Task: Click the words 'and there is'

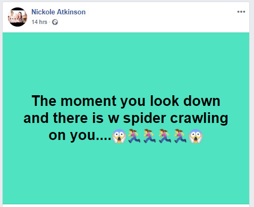Action: pos(63,118)
